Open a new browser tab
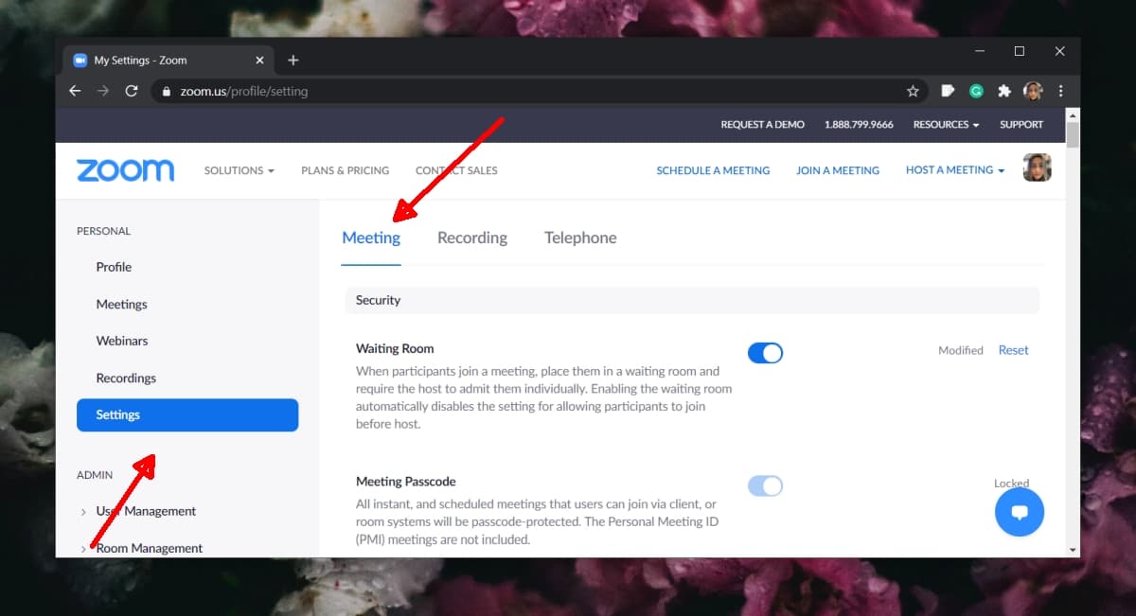This screenshot has height=616, width=1136. [x=293, y=61]
